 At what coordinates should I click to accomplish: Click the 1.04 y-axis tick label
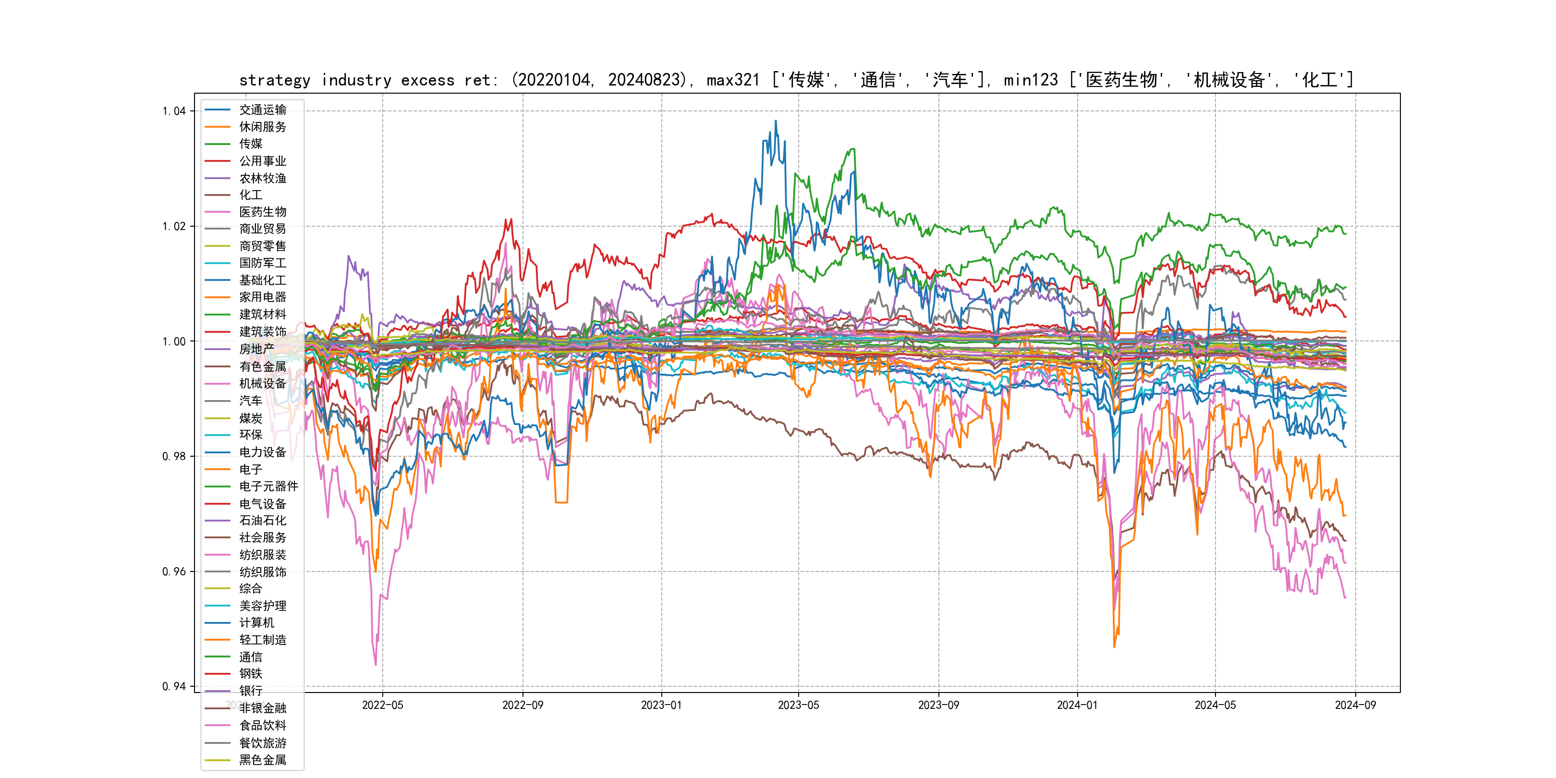click(x=174, y=110)
